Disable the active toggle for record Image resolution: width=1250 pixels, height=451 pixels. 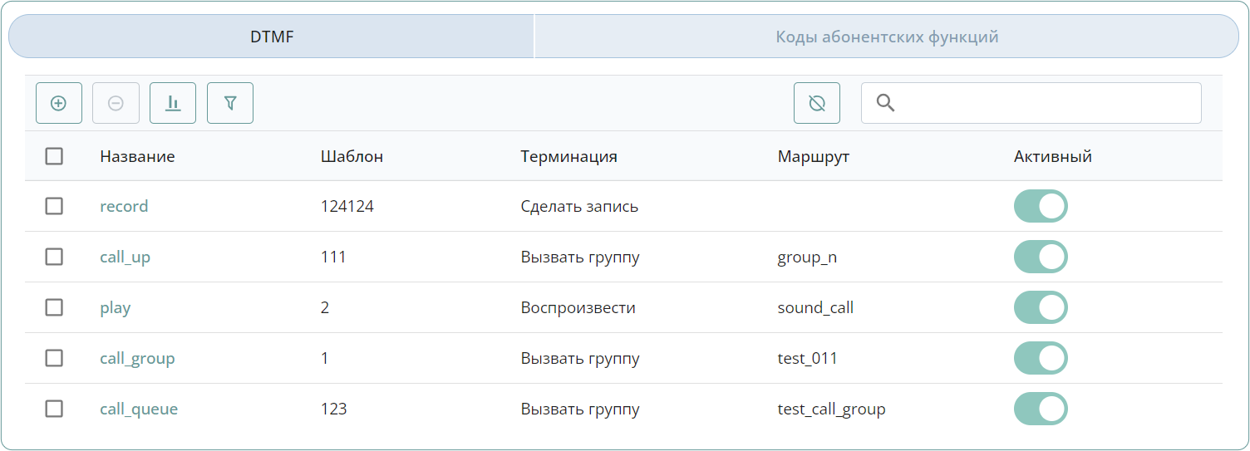coord(1041,206)
